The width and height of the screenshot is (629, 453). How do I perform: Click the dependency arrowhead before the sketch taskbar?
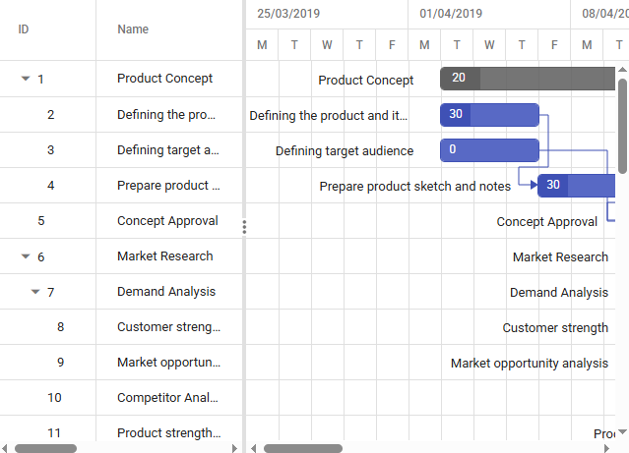coord(533,185)
